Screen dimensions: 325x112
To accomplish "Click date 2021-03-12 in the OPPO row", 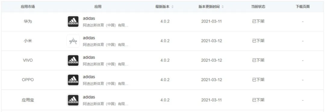I will tap(212, 80).
